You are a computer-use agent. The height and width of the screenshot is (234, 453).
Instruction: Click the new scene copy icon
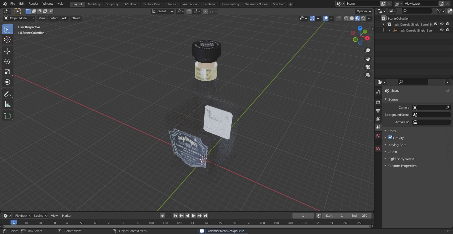point(383,4)
